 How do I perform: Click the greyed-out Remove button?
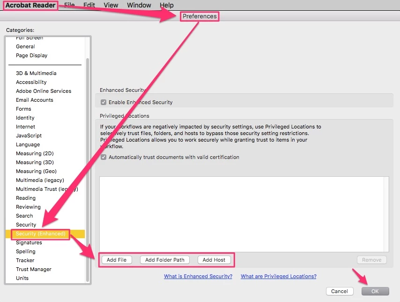[372, 260]
